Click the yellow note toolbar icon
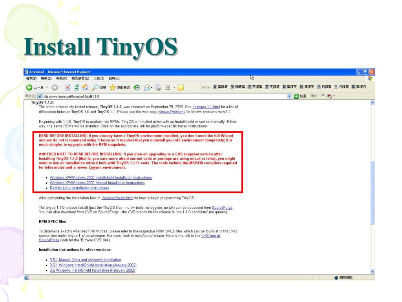Screen dimensions: 402x302 pos(181,87)
